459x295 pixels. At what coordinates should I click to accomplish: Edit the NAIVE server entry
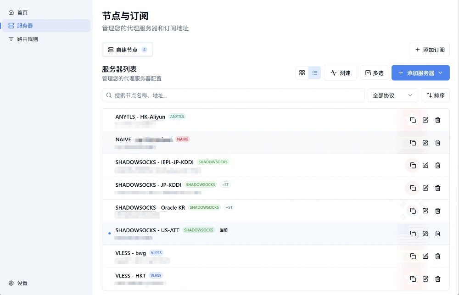click(x=425, y=143)
